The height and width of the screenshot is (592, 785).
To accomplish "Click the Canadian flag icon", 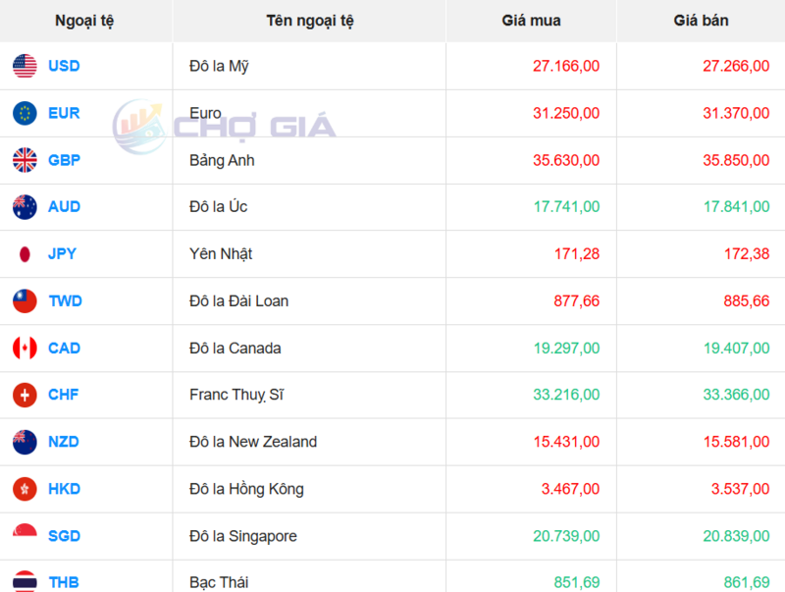I will (x=25, y=349).
